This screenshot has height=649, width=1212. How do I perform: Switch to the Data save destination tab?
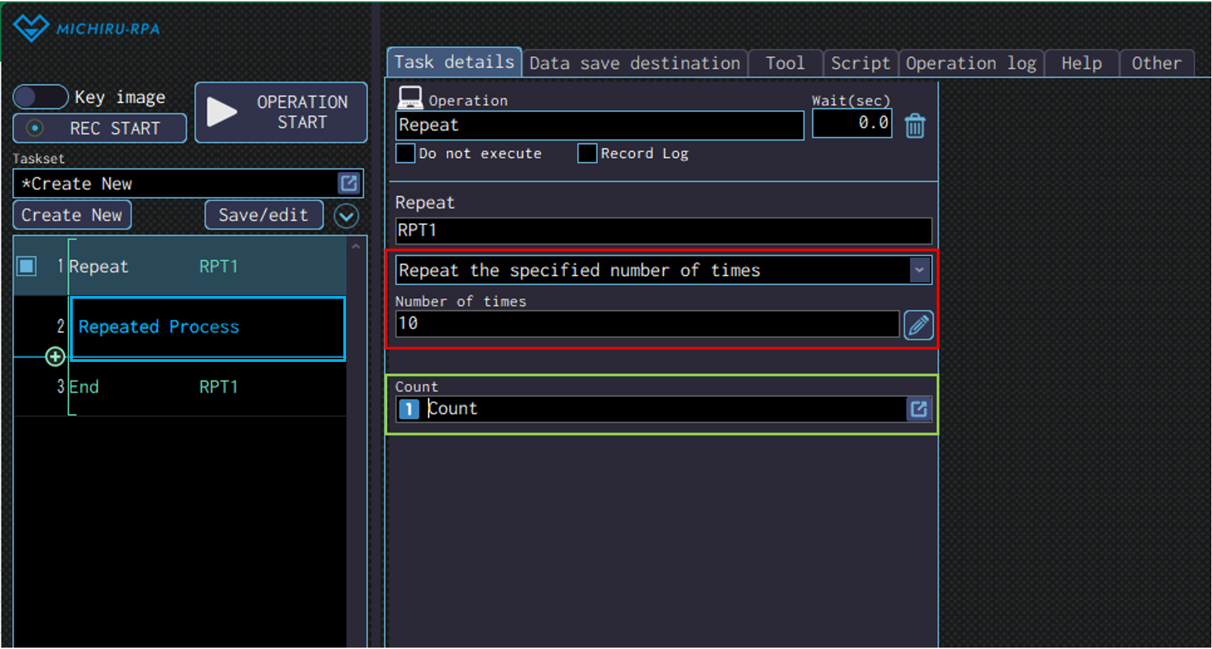pyautogui.click(x=634, y=63)
